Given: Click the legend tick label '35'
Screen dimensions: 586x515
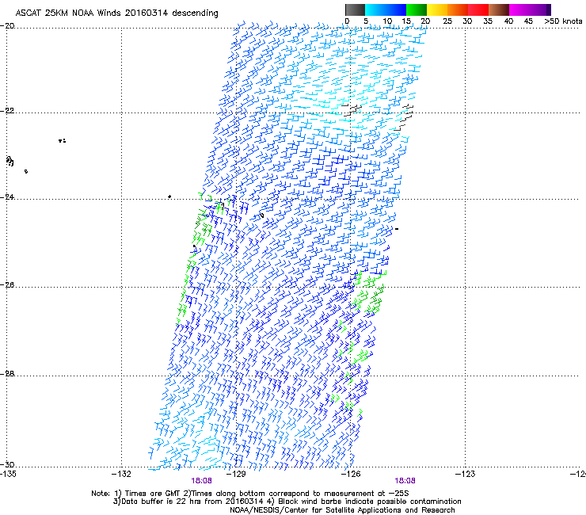Looking at the screenshot, I should pyautogui.click(x=488, y=21).
